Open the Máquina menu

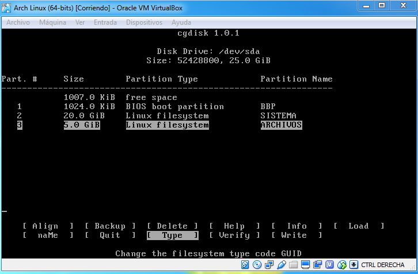[x=52, y=22]
